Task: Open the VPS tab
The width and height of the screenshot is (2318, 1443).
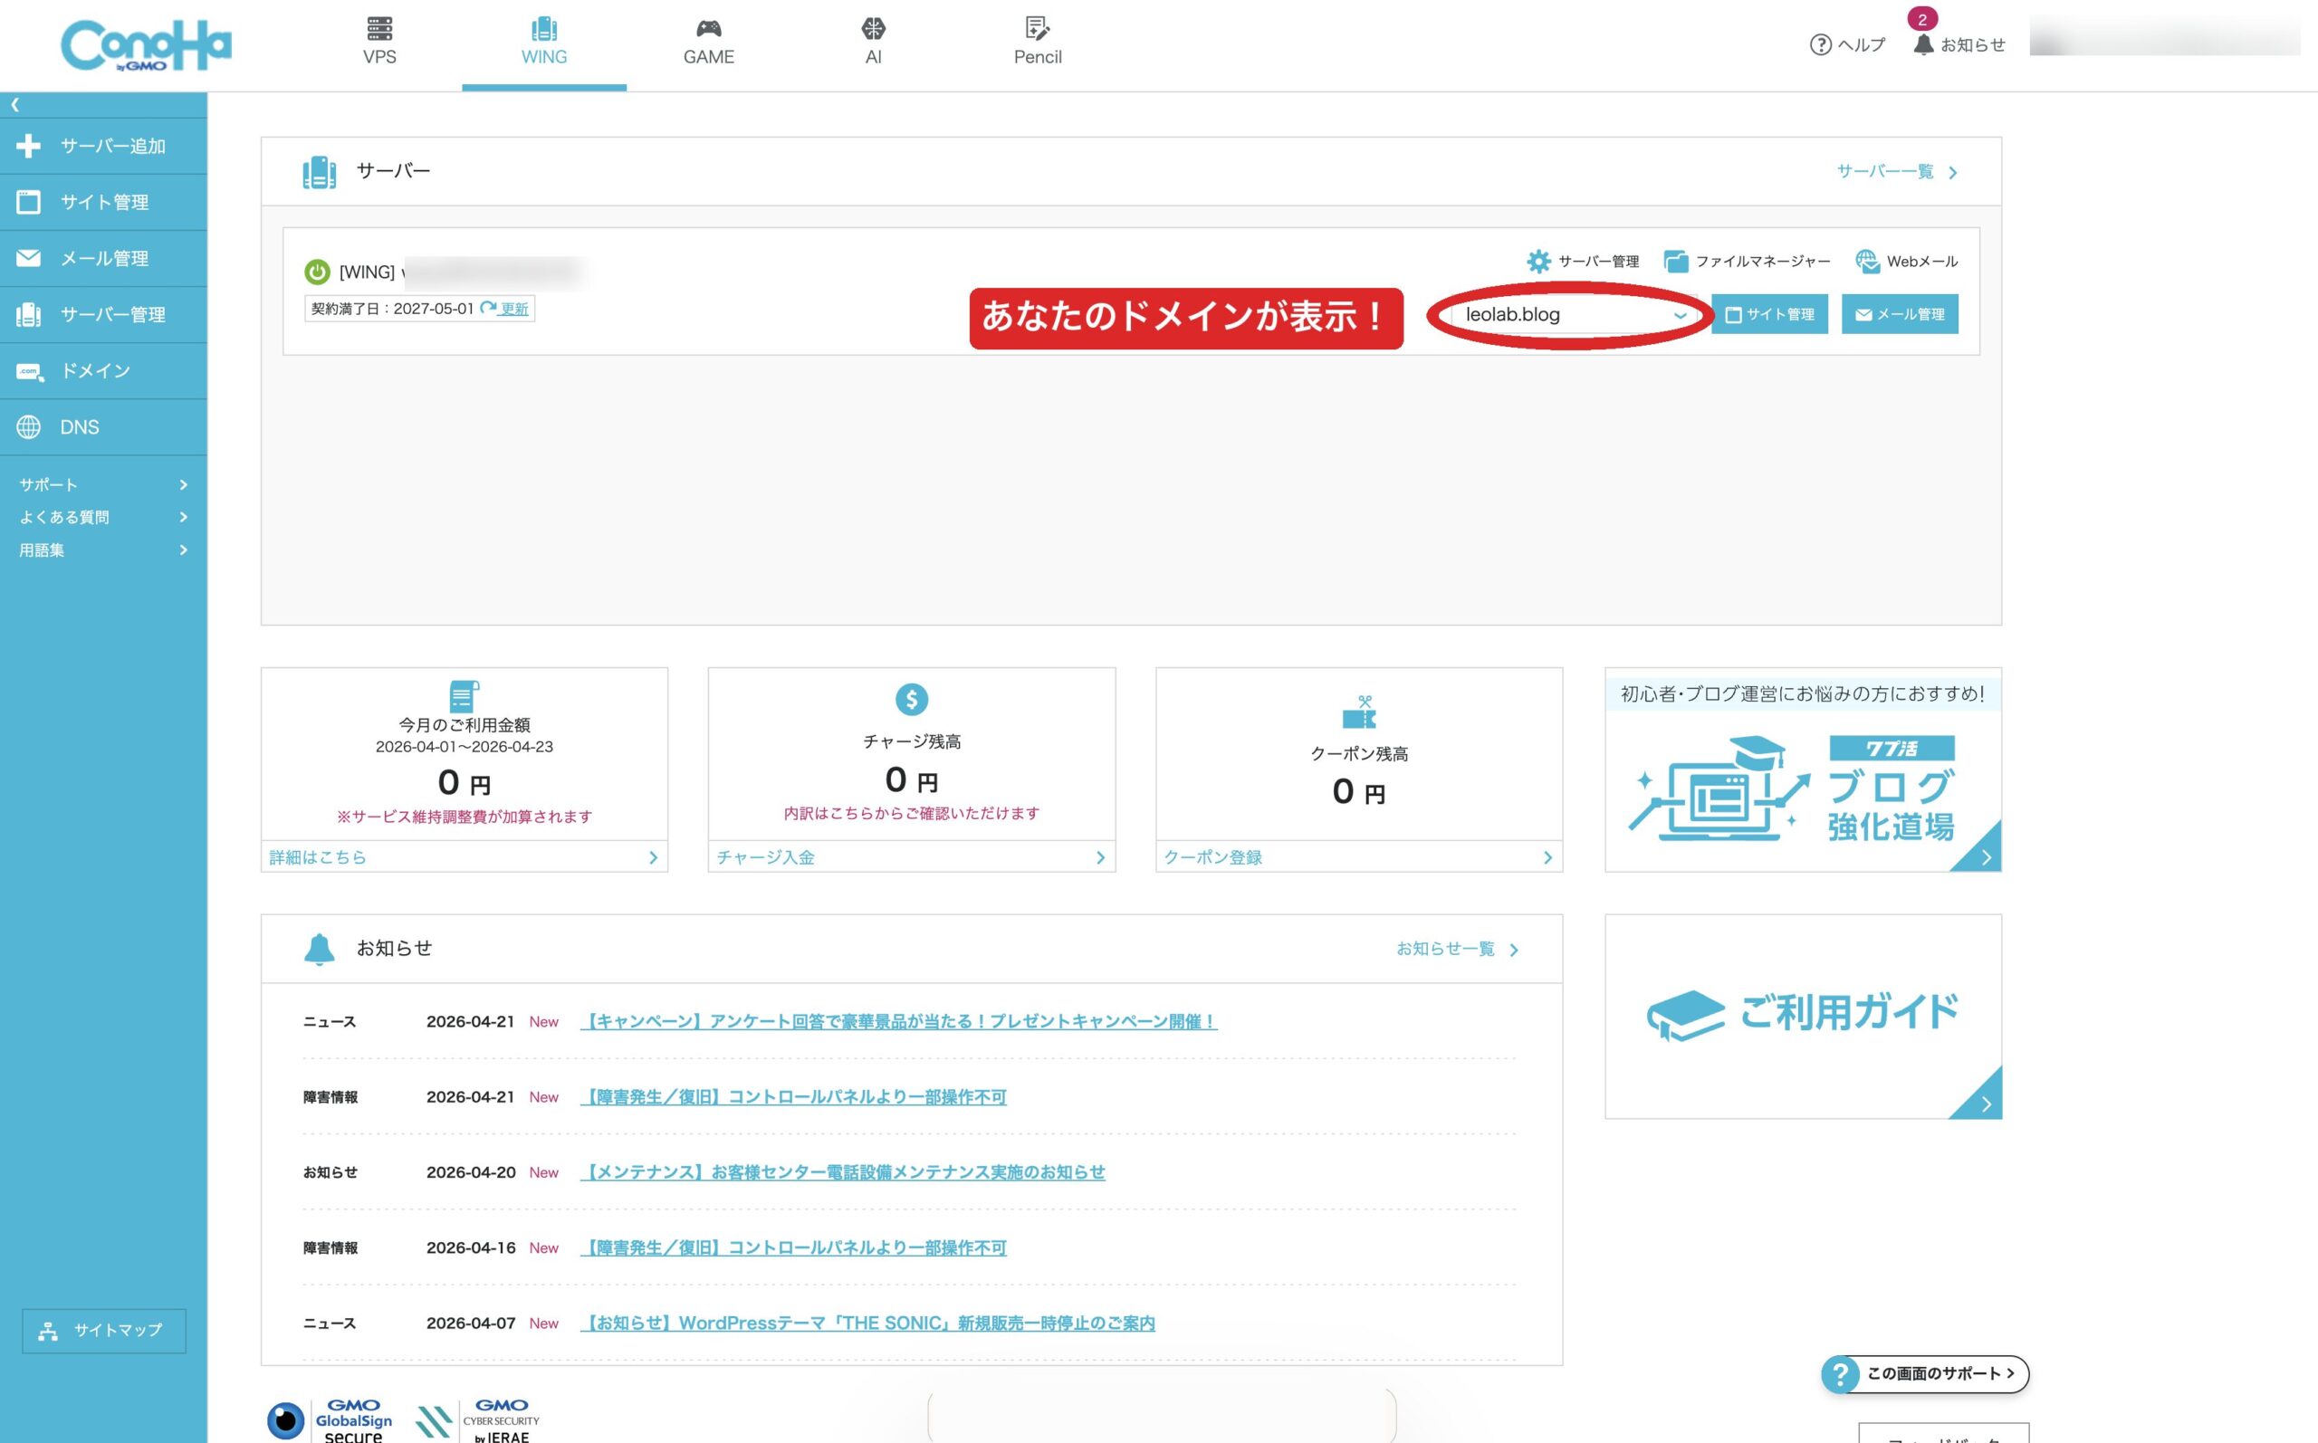Action: click(379, 42)
